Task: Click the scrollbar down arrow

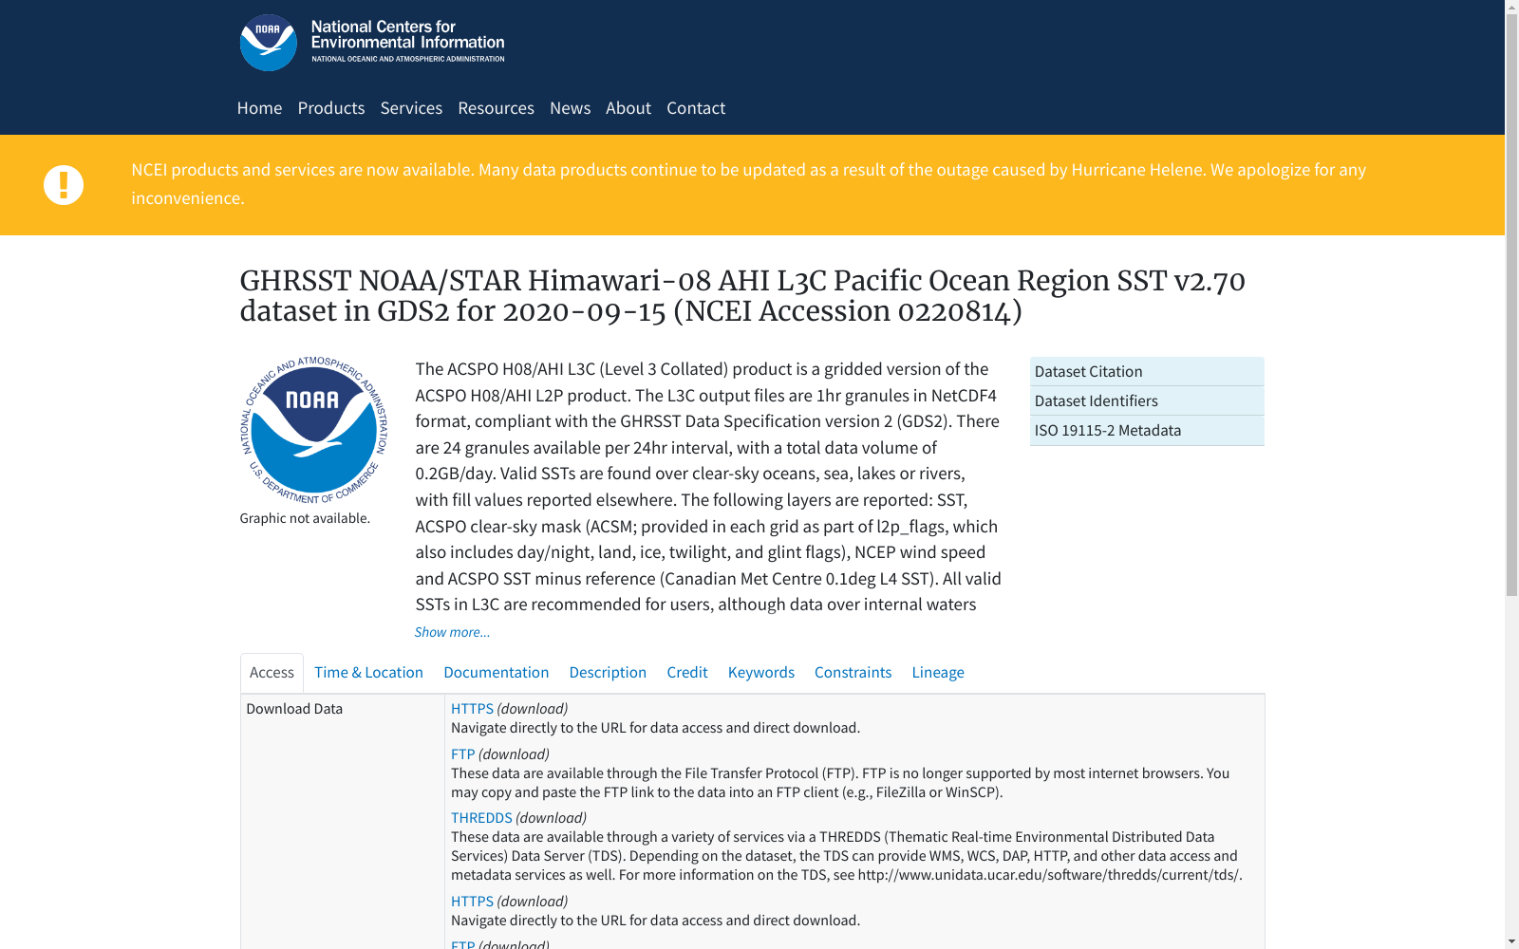Action: tap(1511, 941)
